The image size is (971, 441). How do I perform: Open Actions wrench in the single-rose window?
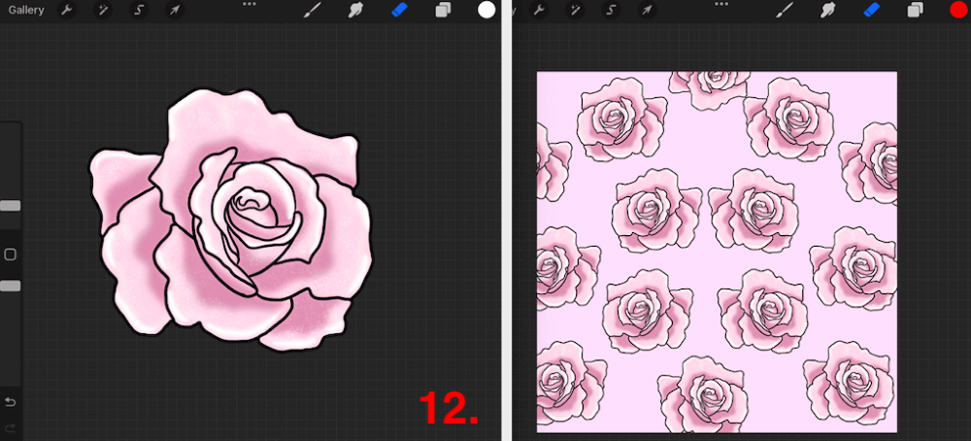pyautogui.click(x=67, y=10)
